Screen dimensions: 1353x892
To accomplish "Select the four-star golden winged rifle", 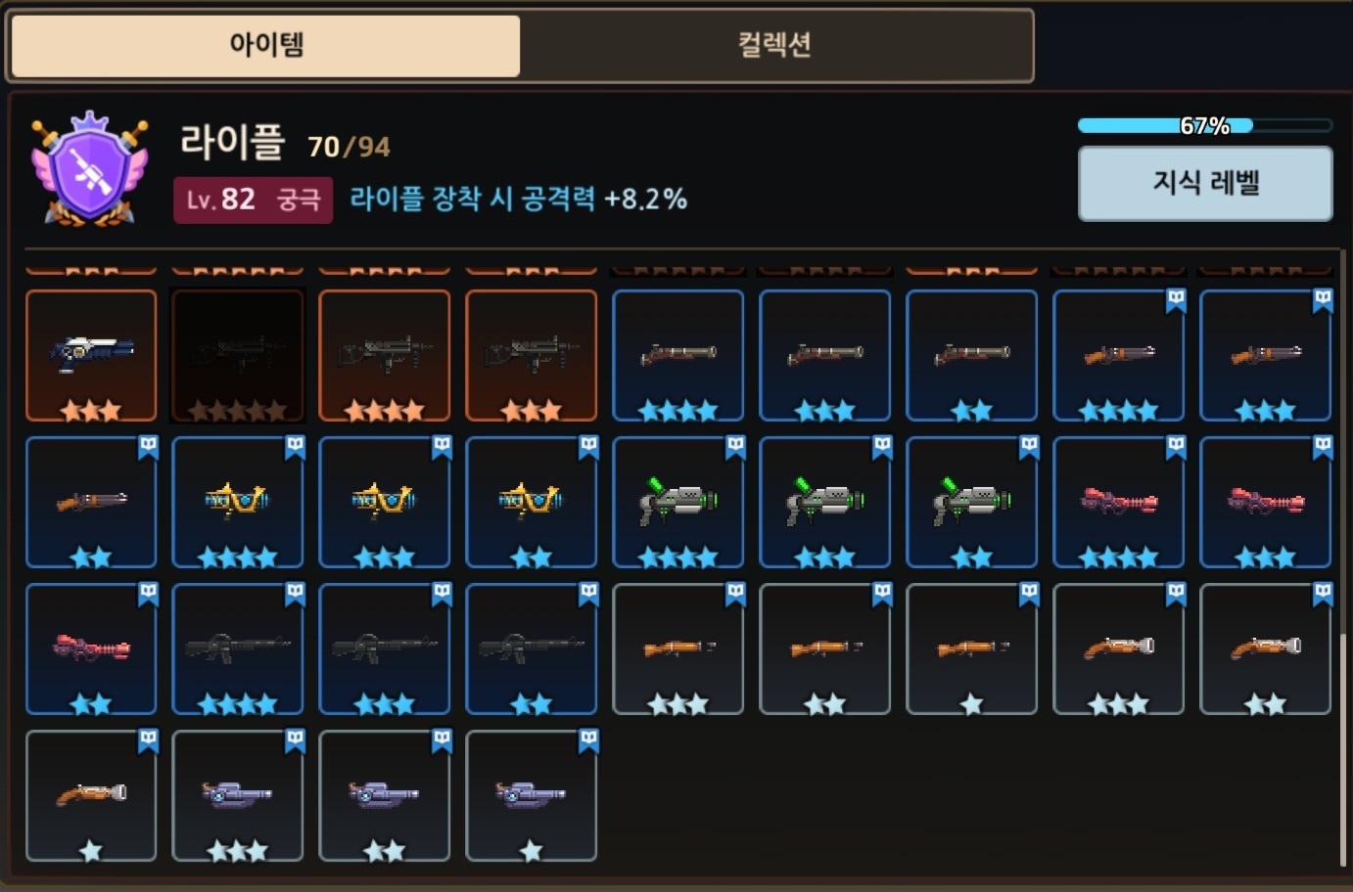I will tap(238, 503).
